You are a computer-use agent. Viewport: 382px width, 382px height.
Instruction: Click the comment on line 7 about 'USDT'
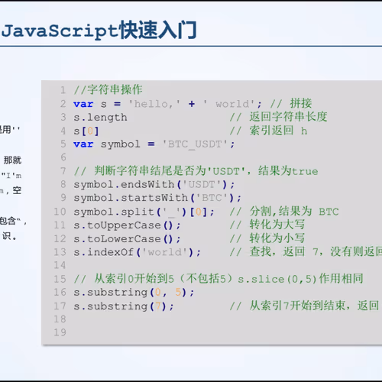(196, 171)
